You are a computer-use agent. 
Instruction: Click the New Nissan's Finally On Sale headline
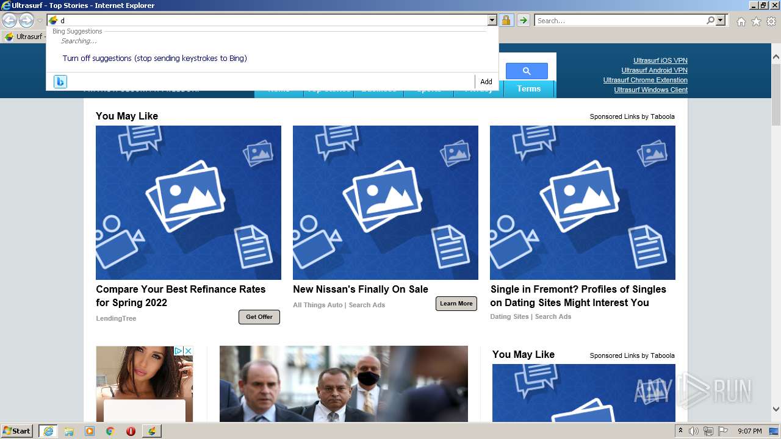pos(361,289)
